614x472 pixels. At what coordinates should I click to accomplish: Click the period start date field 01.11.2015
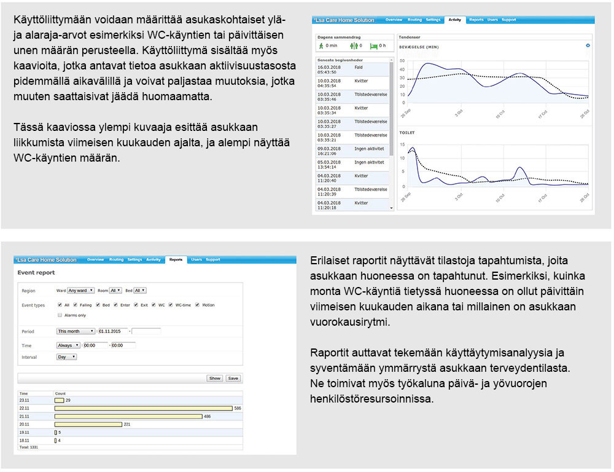(113, 331)
